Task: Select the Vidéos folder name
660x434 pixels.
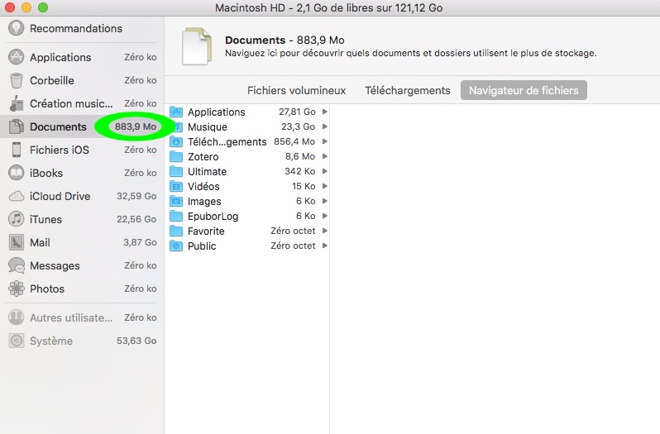Action: 203,186
